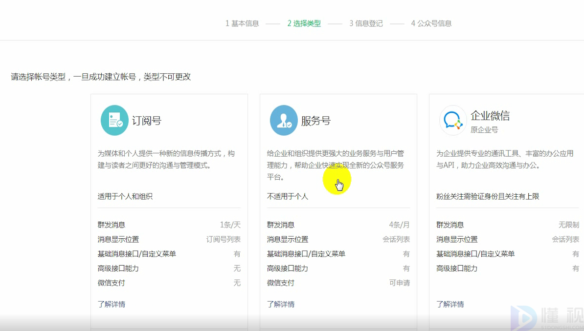Click the 4条/月 value in 服务号
The image size is (584, 331).
point(399,225)
